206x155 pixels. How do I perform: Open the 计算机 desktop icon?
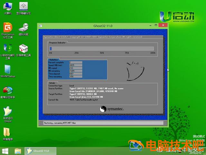(8, 8)
